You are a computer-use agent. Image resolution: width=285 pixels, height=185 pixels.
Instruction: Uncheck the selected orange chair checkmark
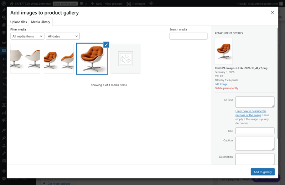point(106,45)
